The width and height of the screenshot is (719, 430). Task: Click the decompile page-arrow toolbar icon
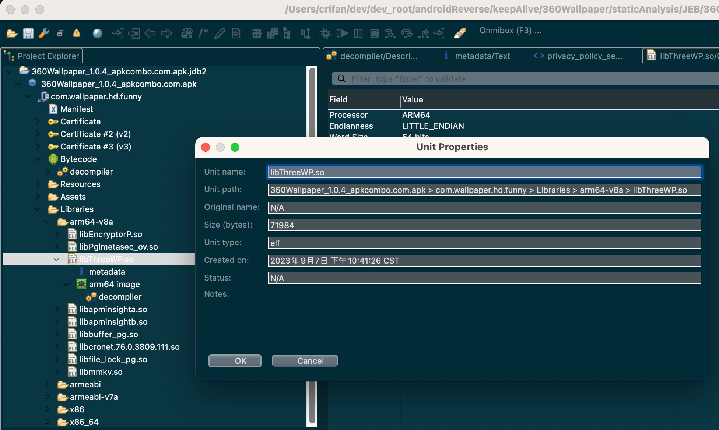pyautogui.click(x=236, y=34)
